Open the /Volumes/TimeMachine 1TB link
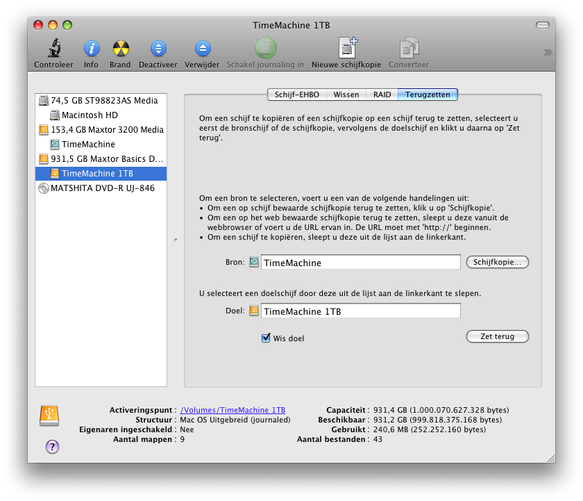Image resolution: width=583 pixels, height=501 pixels. 233,411
